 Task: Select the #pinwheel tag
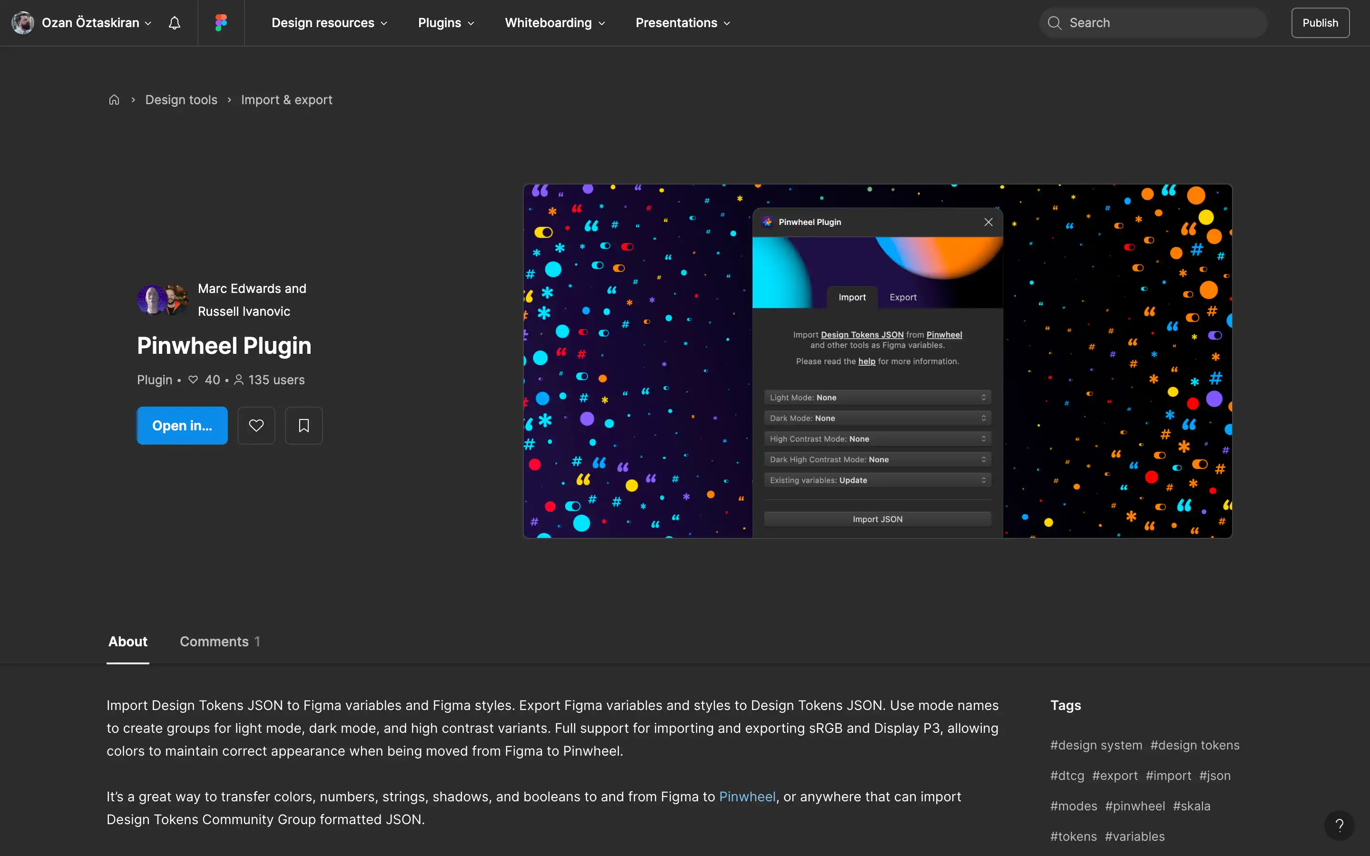pos(1135,806)
